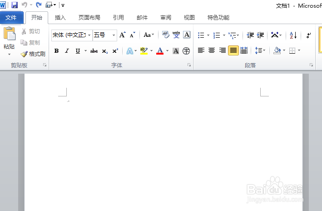The height and width of the screenshot is (211, 322).
Task: Open the underline style dropdown arrow
Action: coord(85,51)
